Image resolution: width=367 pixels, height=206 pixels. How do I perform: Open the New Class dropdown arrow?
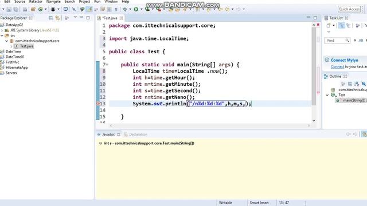46,9
